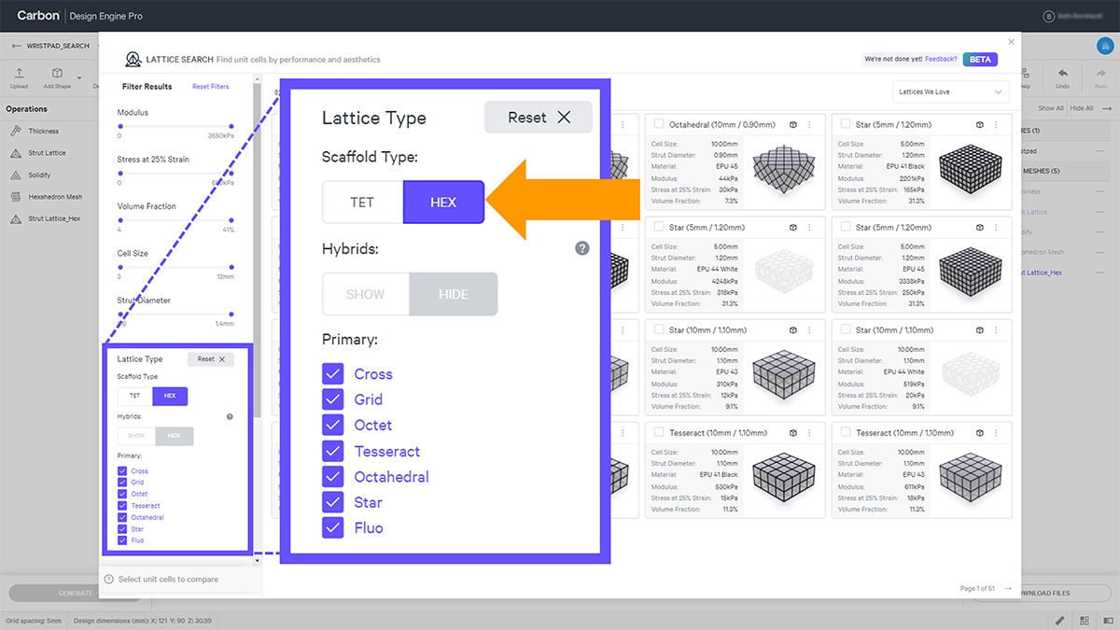The width and height of the screenshot is (1120, 630).
Task: Open 3D preview icon on Octahedral card
Action: point(792,124)
